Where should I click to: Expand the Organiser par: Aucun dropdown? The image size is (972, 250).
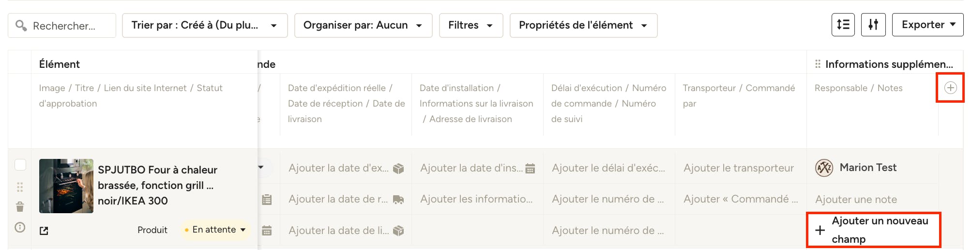[x=363, y=25]
